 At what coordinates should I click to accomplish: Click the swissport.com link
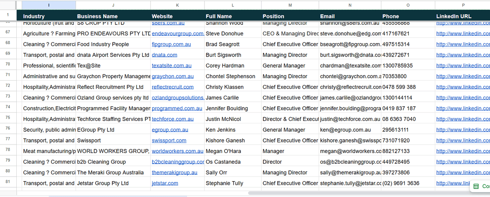tap(169, 140)
